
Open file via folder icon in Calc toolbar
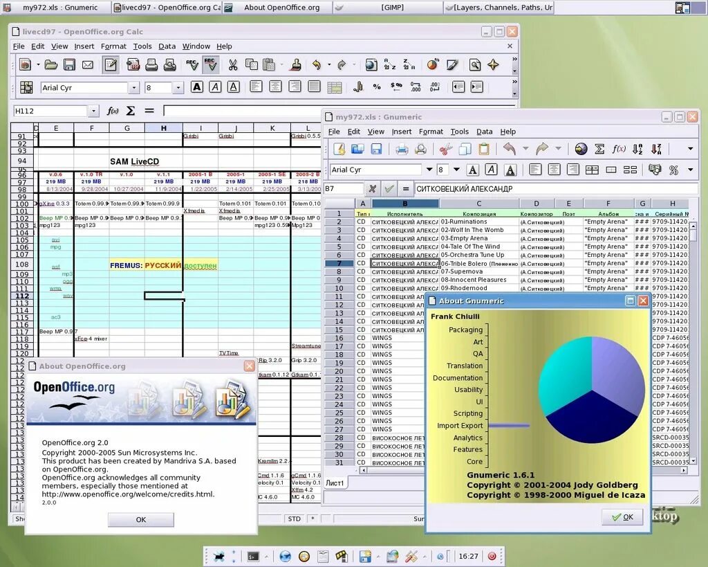[x=51, y=65]
